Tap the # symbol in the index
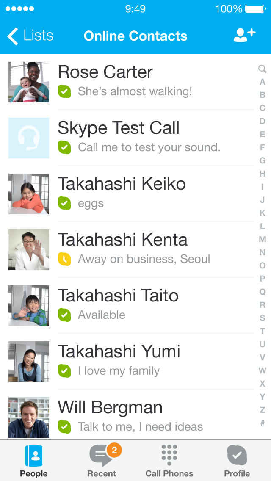This screenshot has height=481, width=271. coord(263,423)
